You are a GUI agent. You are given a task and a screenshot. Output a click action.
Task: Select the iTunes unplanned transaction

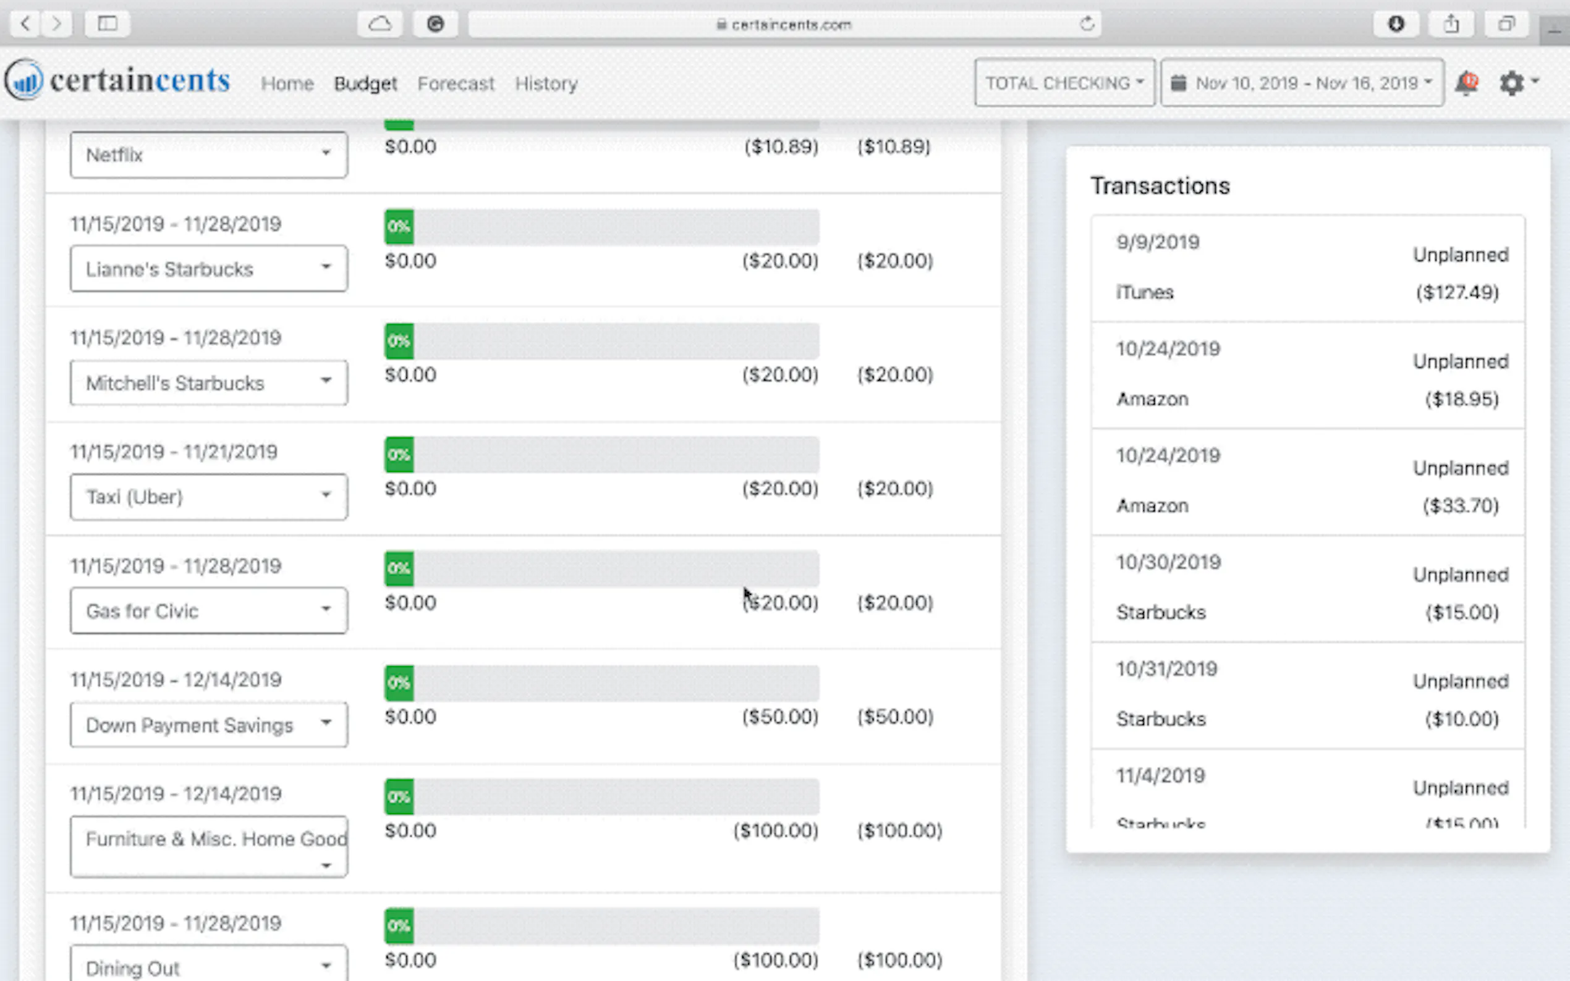1307,268
